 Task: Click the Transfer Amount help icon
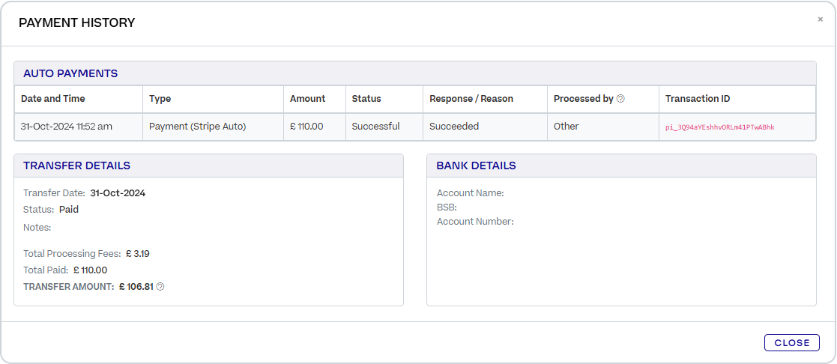click(160, 287)
